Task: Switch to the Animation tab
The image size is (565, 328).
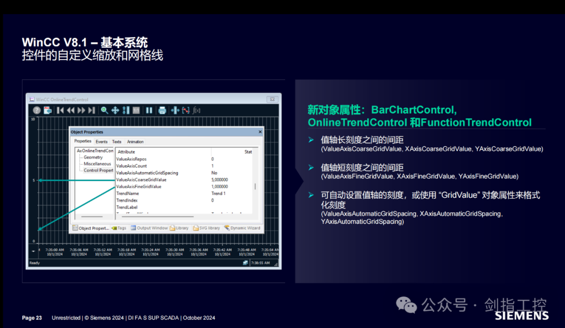Action: click(x=135, y=142)
